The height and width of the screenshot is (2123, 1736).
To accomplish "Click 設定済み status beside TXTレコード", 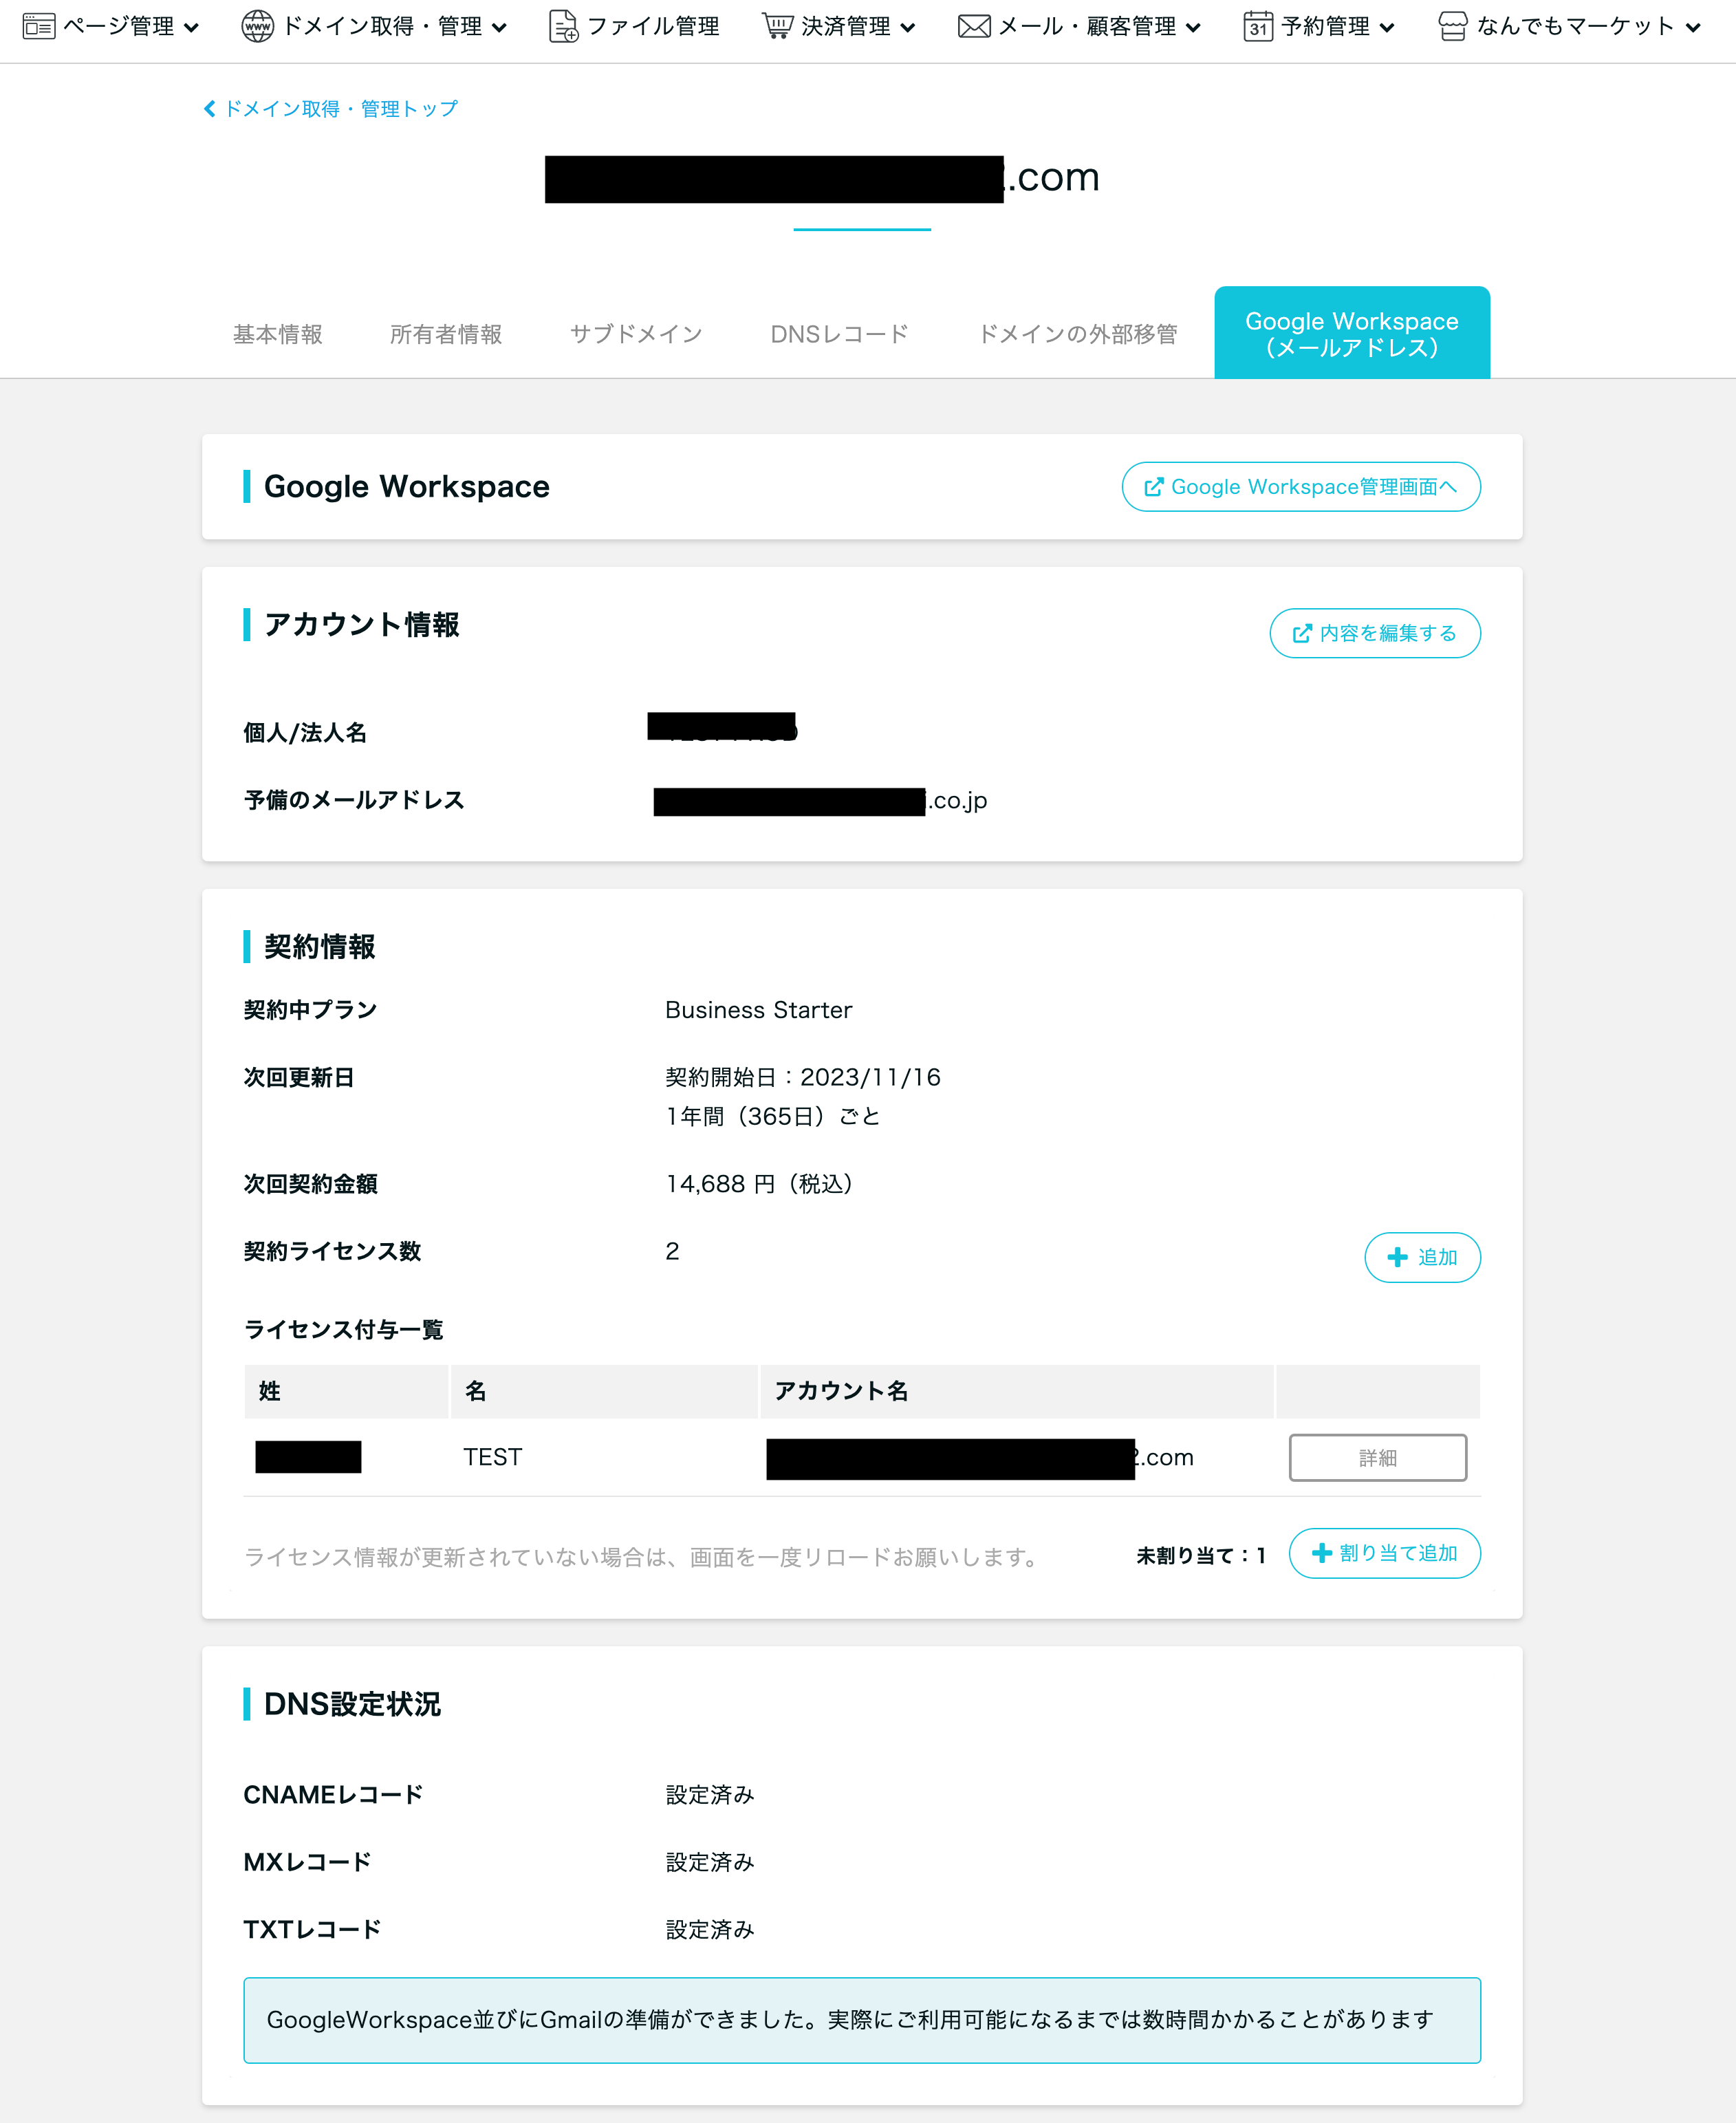I will [x=710, y=1929].
